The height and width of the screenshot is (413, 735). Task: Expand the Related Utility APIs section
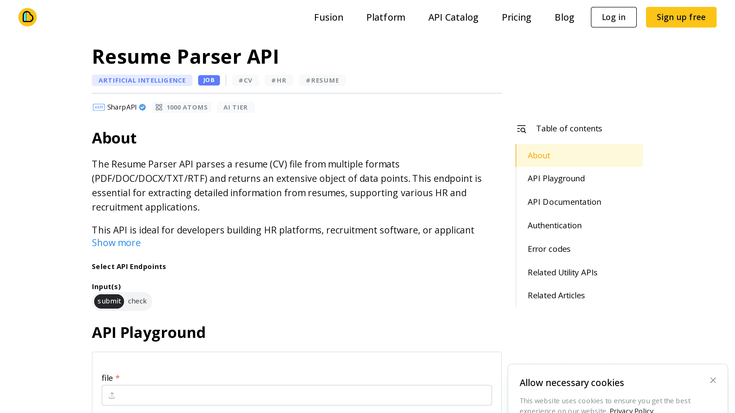(x=562, y=272)
